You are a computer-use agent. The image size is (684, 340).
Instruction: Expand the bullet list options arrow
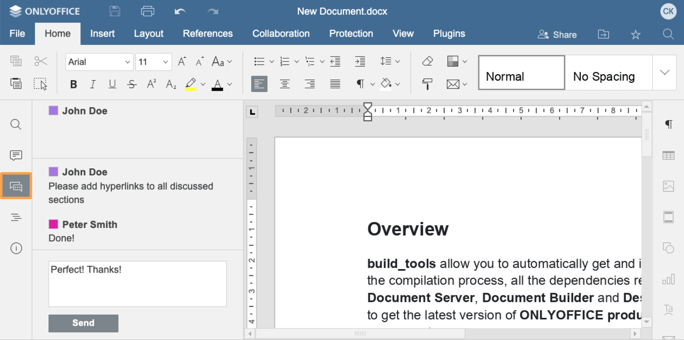[x=272, y=62]
